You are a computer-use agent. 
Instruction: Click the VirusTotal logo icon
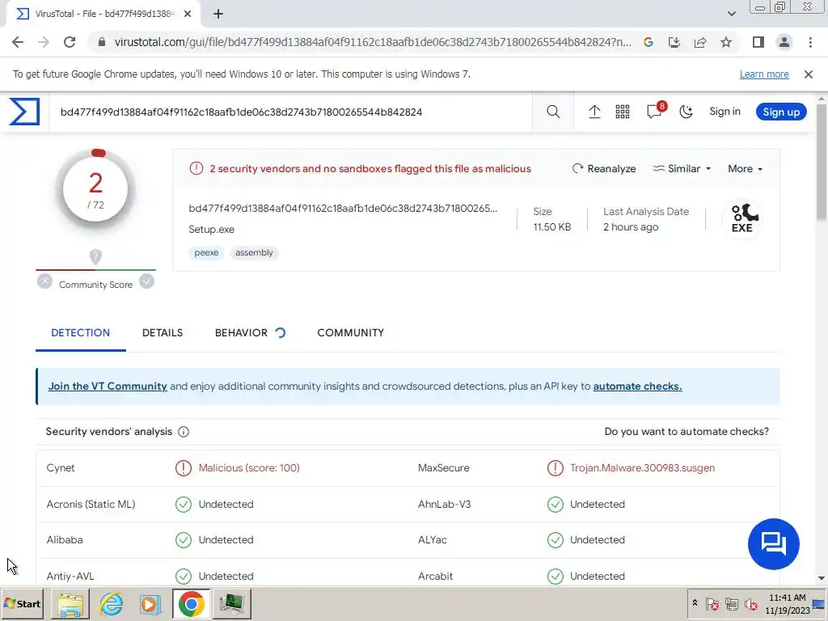tap(24, 112)
